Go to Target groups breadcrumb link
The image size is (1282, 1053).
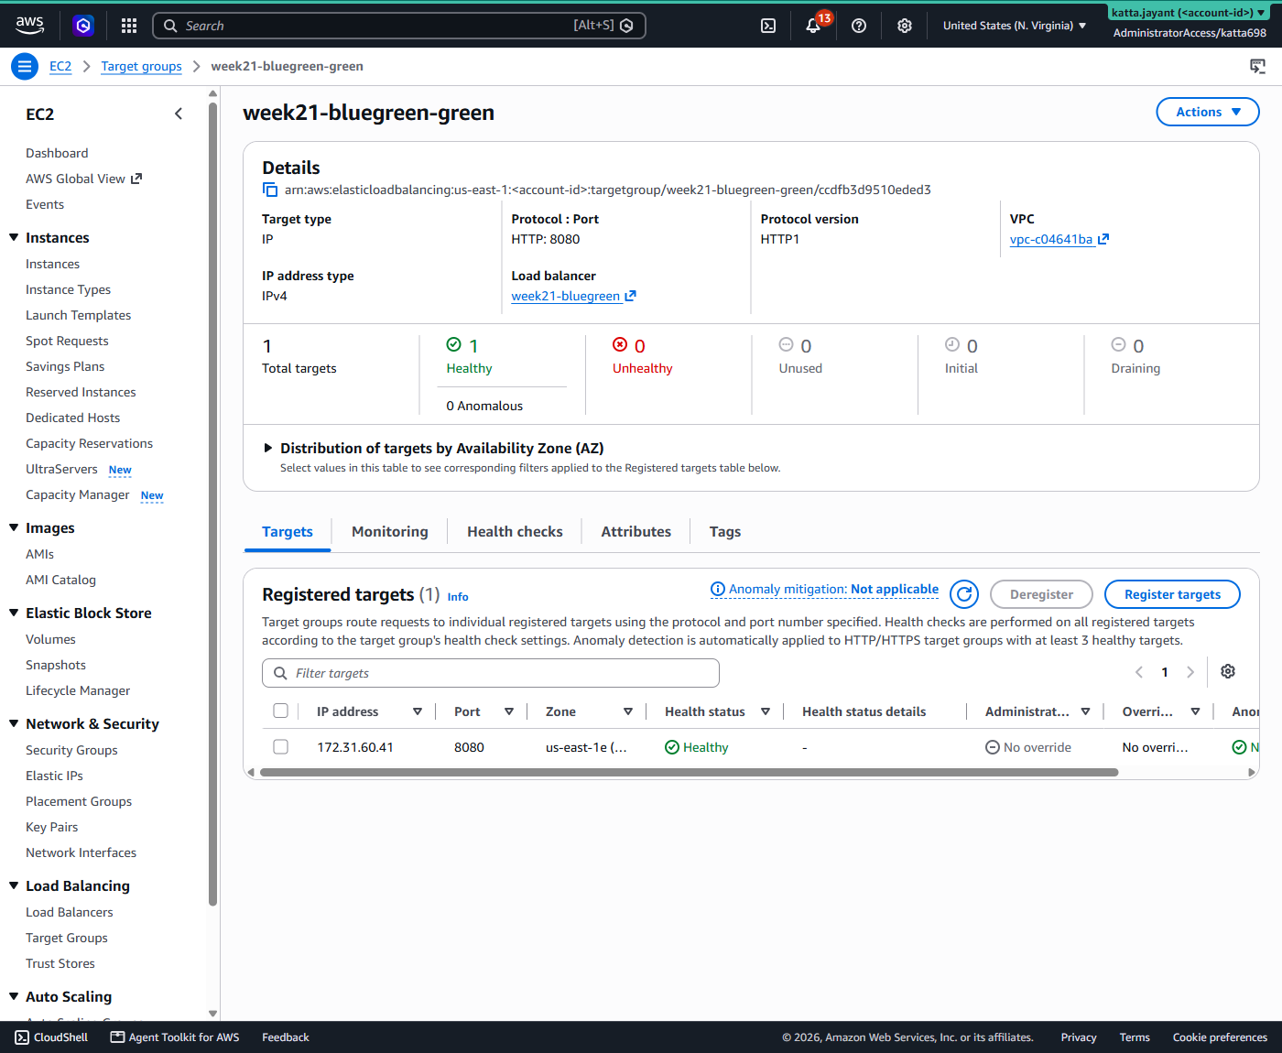point(141,66)
